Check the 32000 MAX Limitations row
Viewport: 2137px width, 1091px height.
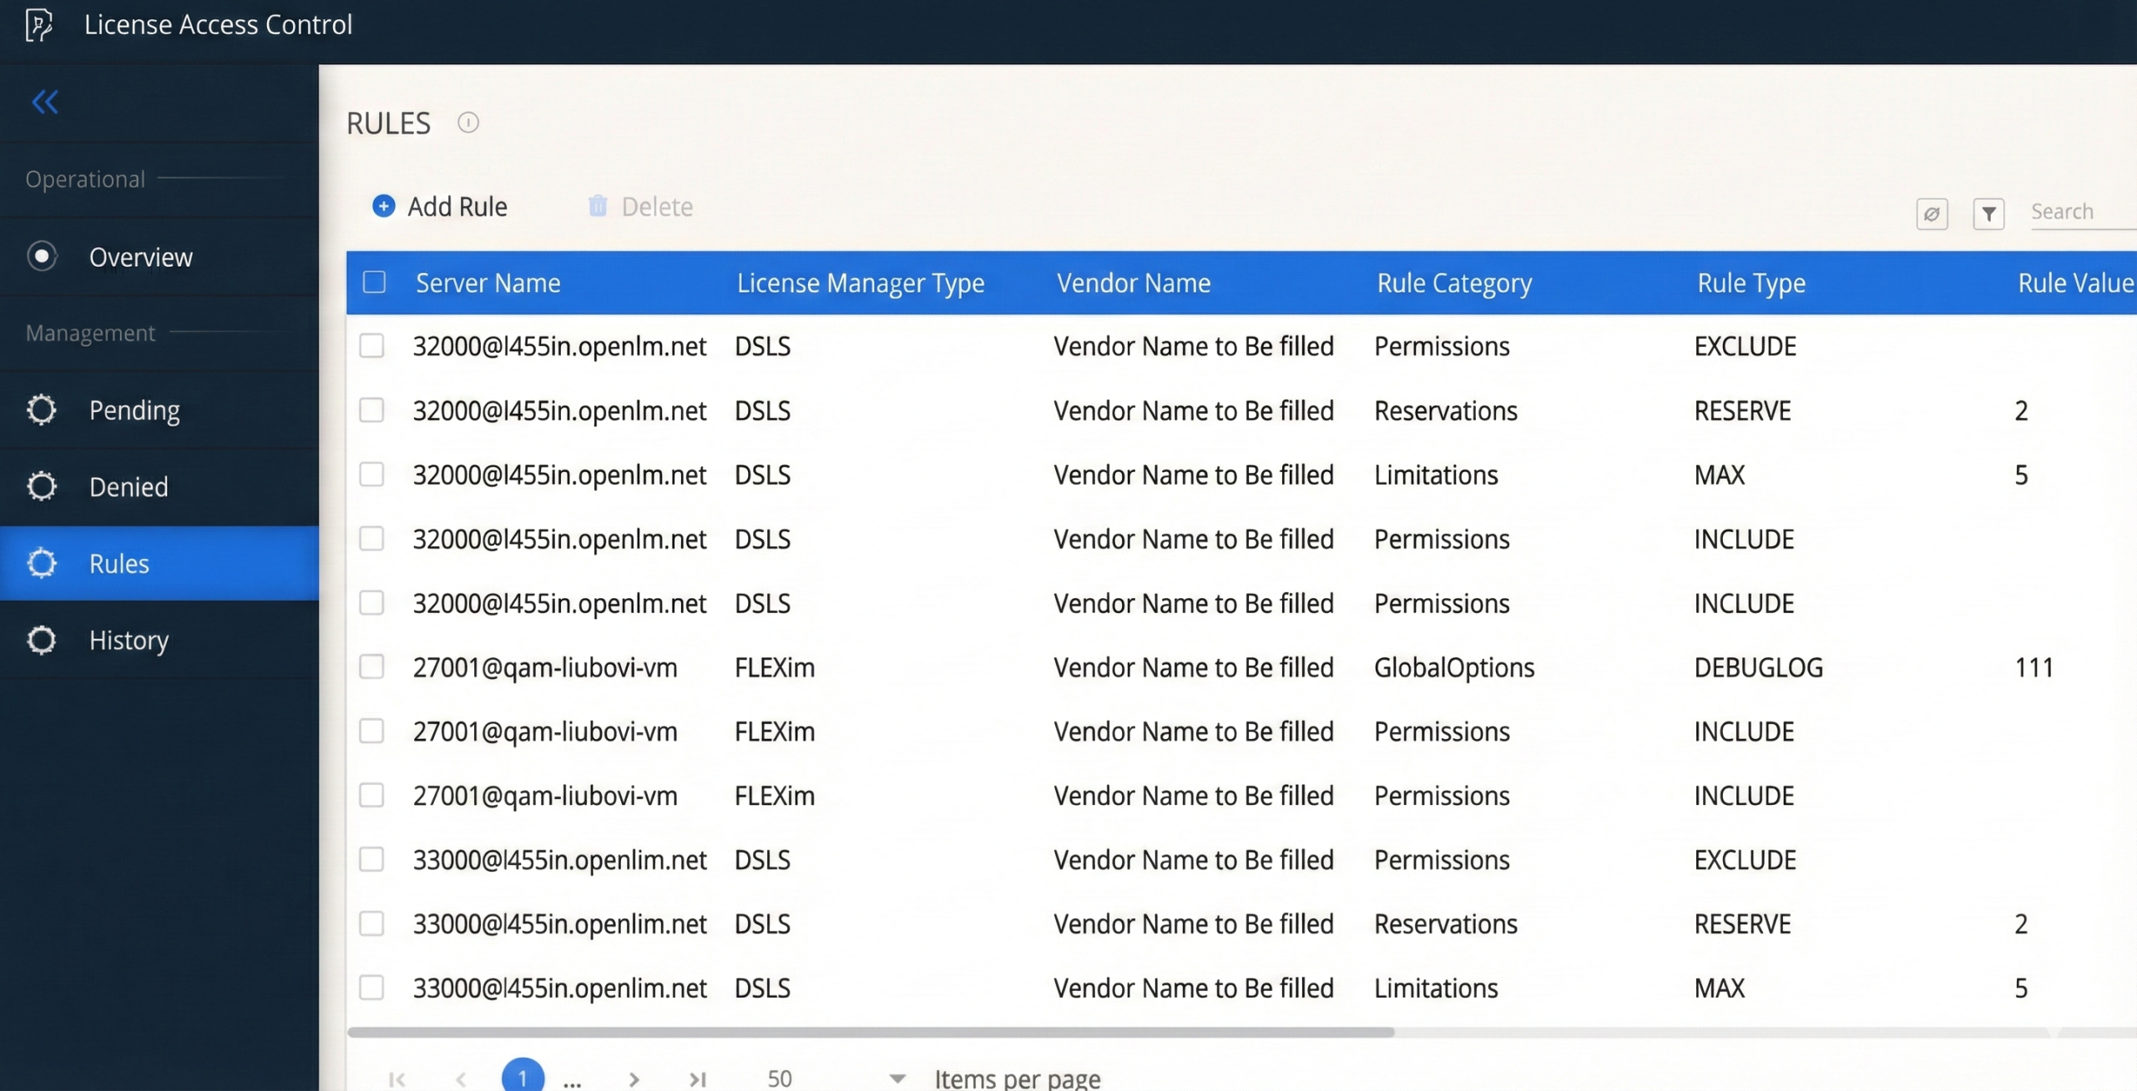click(371, 474)
